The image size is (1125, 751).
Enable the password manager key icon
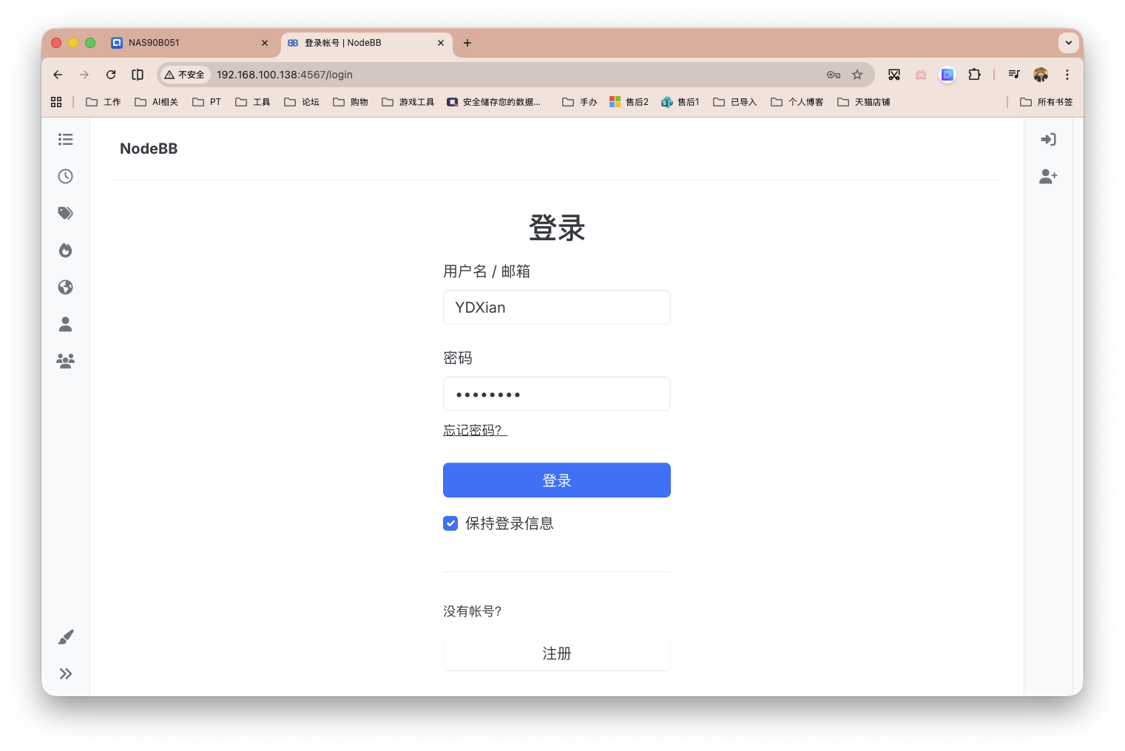(x=833, y=75)
